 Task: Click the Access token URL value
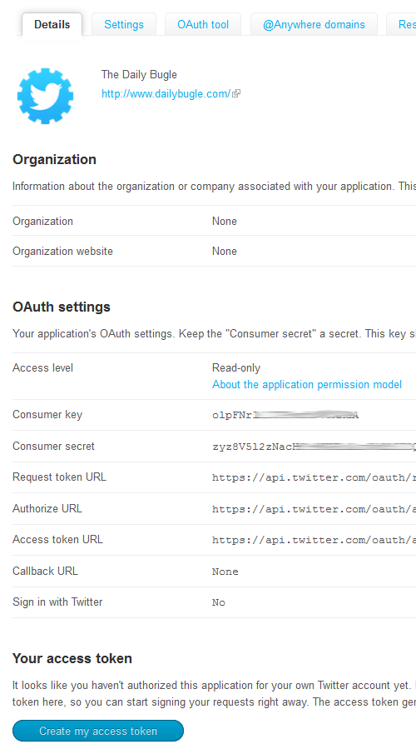click(x=314, y=540)
